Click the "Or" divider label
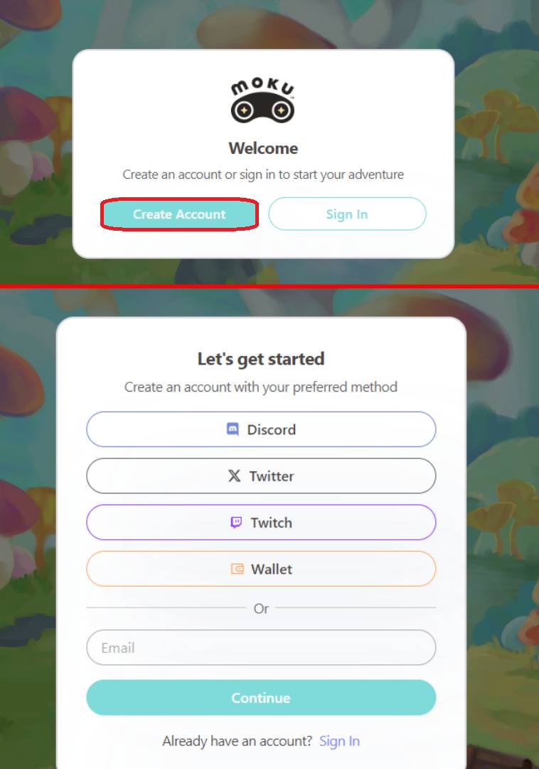Viewport: 539px width, 769px height. point(261,609)
